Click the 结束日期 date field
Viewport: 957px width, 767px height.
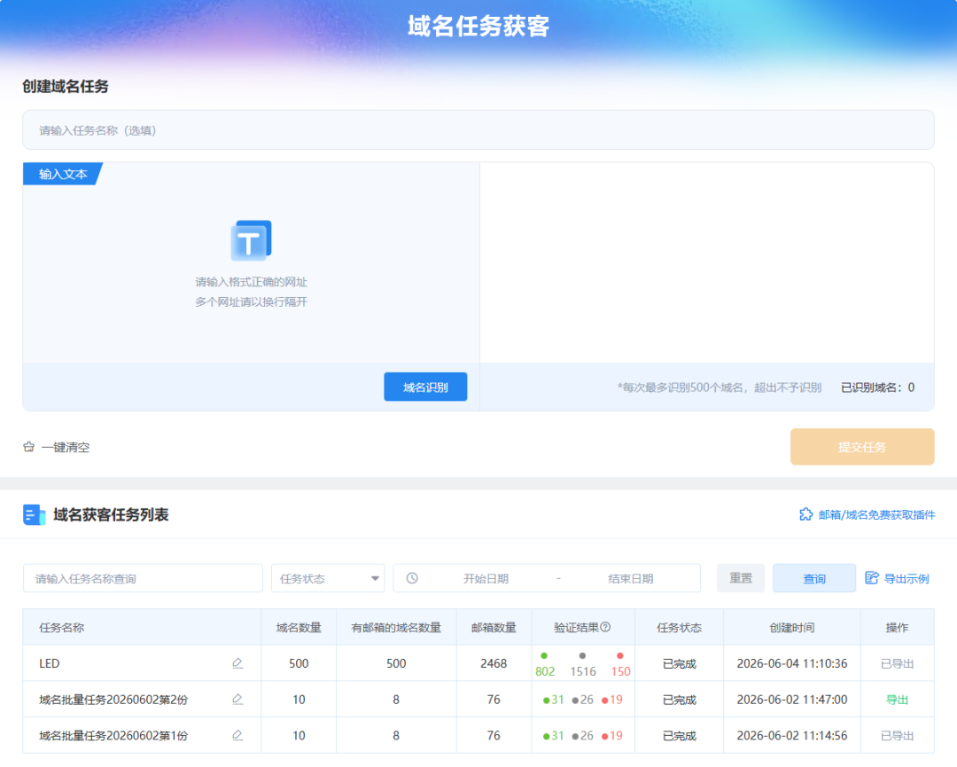[631, 578]
